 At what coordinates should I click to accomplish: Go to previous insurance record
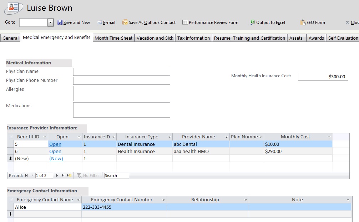click(x=32, y=176)
